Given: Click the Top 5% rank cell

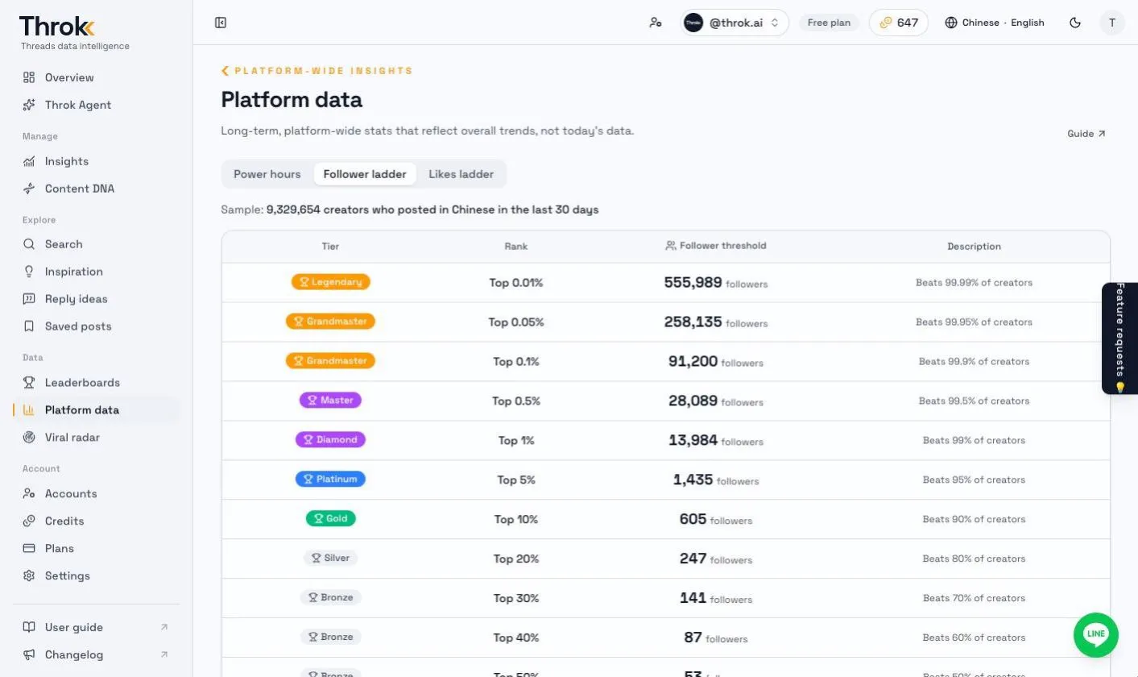Looking at the screenshot, I should pos(516,480).
